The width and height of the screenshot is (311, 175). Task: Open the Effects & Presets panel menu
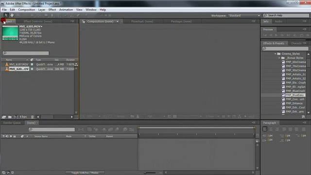point(305,43)
